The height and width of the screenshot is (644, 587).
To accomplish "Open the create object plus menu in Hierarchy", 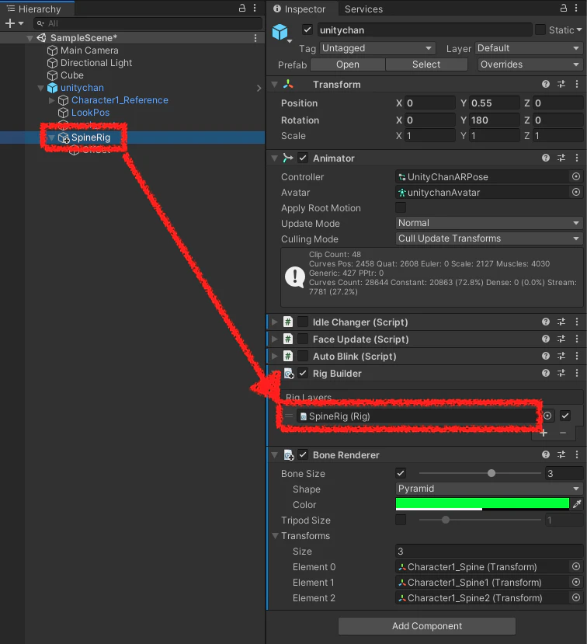I will [x=13, y=23].
